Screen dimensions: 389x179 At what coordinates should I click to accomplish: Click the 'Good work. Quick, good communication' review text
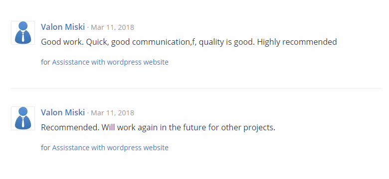coord(189,42)
